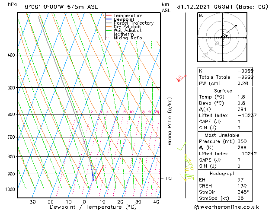This screenshot has height=210, width=272.
Task: Click the StmSpd (kt) value 28
Action: 240,198
